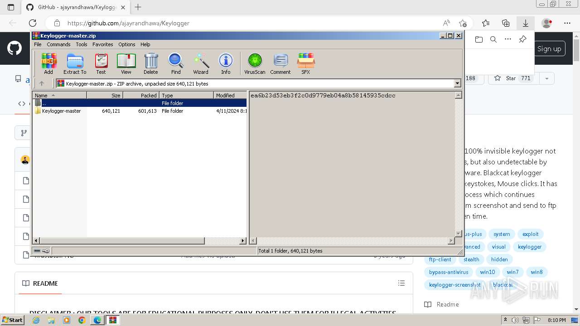Open browser Downloads icon
The width and height of the screenshot is (580, 326).
coord(526,23)
